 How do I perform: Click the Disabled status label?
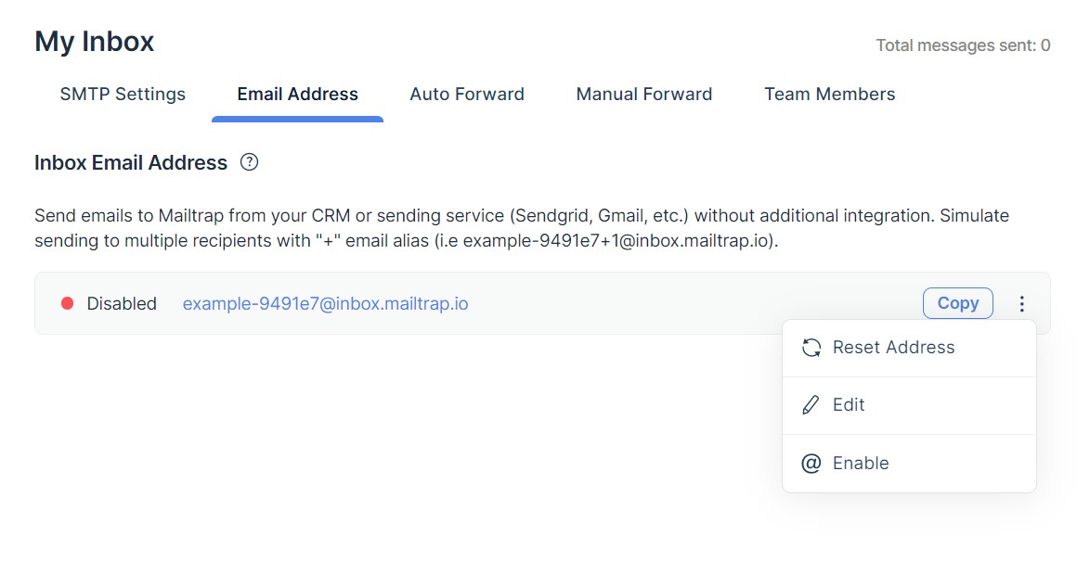click(122, 303)
